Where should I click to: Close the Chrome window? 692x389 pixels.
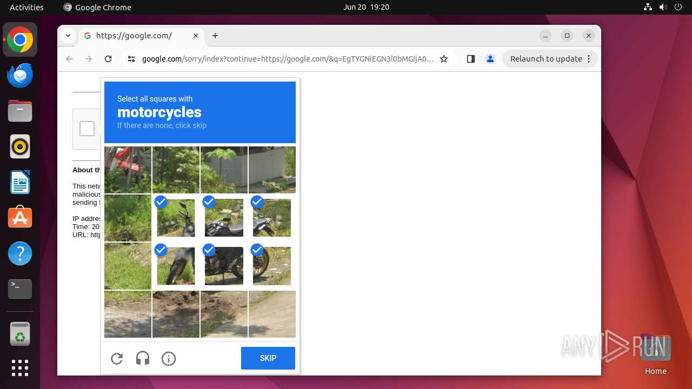(589, 36)
